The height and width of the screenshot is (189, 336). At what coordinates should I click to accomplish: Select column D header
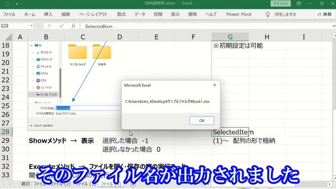click(x=120, y=37)
